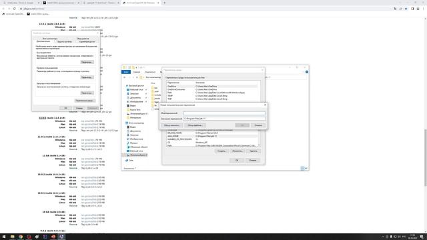Viewport: 427px width, 240px height.
Task: Open the Share tab in Explorer ribbon
Action: [150, 72]
